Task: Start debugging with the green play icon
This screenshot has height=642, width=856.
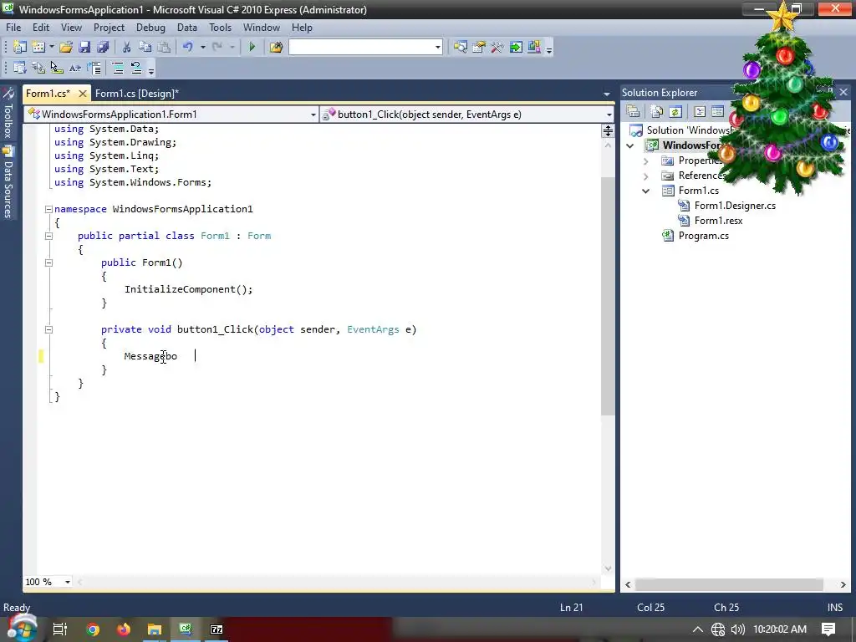Action: pos(252,48)
